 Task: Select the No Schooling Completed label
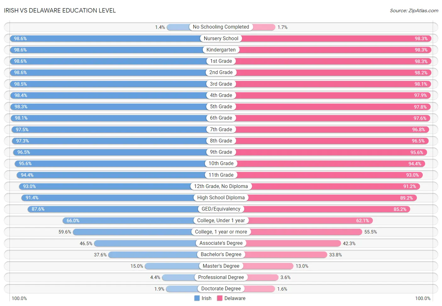pyautogui.click(x=221, y=27)
